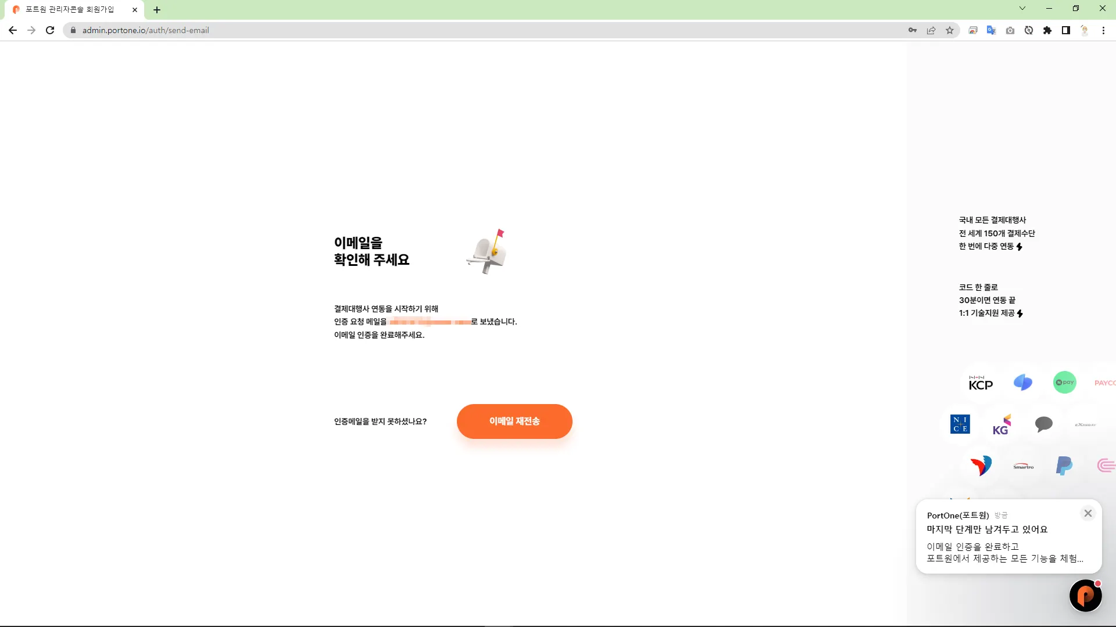Image resolution: width=1116 pixels, height=627 pixels.
Task: Bookmark this page with star icon
Action: click(x=950, y=30)
